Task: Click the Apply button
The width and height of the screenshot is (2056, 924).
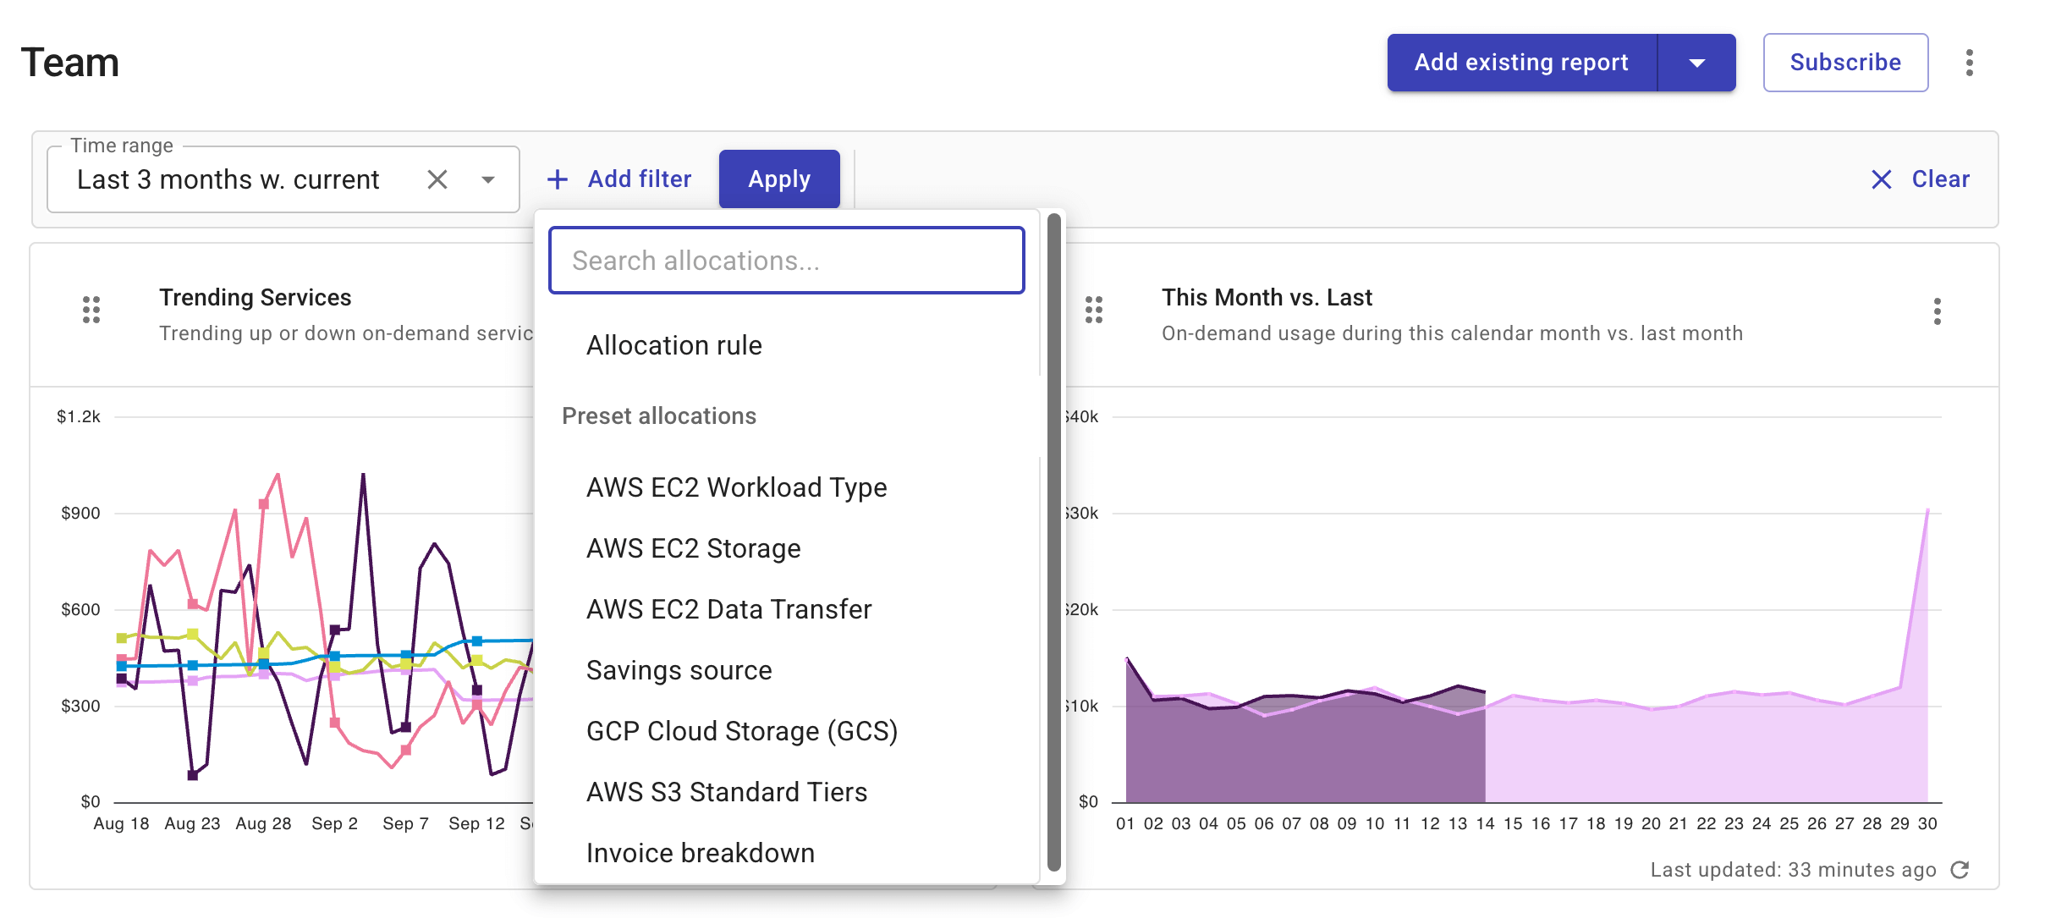Action: 778,179
